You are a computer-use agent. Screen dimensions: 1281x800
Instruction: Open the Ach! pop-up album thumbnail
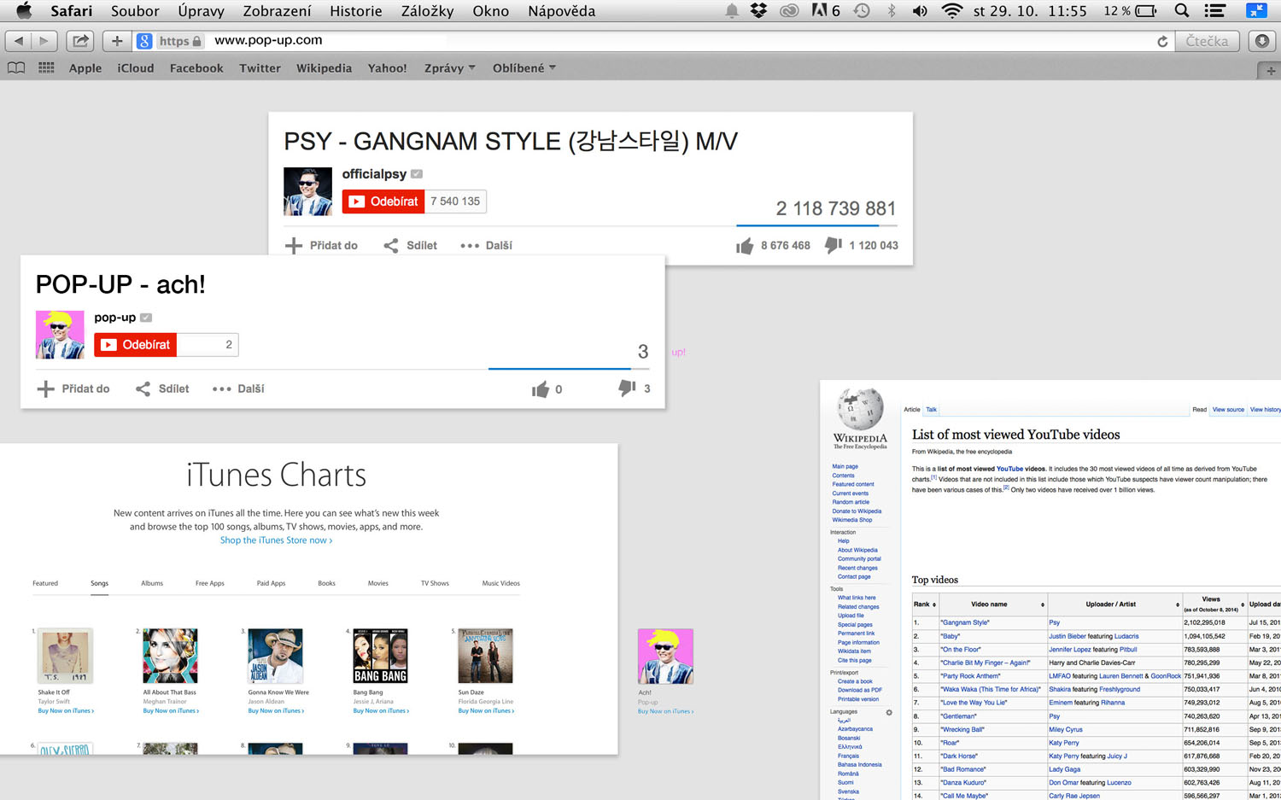pos(665,657)
